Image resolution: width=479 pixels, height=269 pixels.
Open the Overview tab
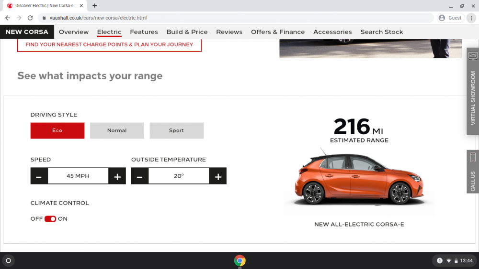pos(74,32)
